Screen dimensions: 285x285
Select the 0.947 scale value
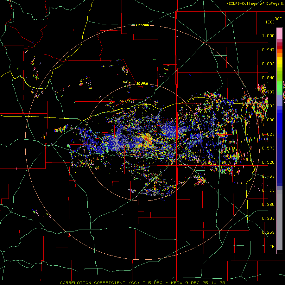pyautogui.click(x=268, y=50)
